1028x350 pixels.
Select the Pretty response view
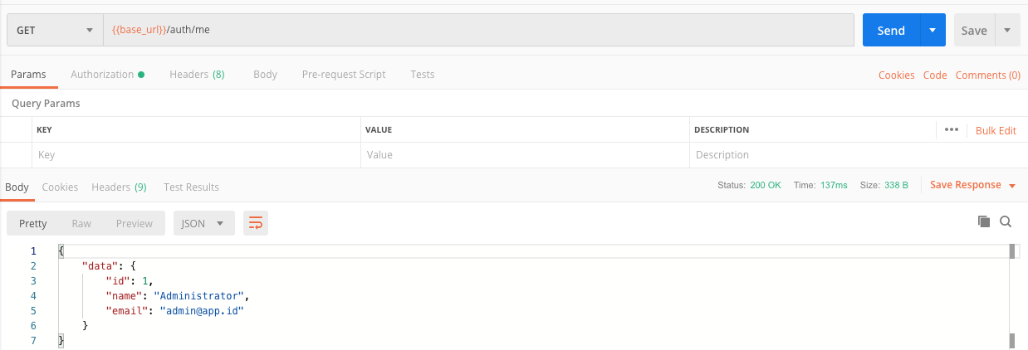point(33,223)
